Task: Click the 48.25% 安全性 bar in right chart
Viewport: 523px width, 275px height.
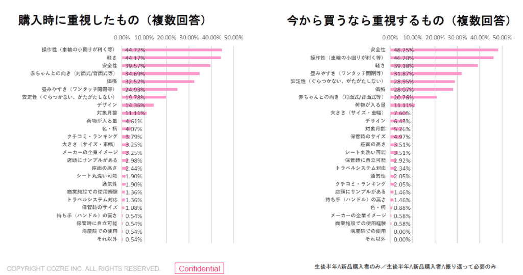Action: point(444,50)
